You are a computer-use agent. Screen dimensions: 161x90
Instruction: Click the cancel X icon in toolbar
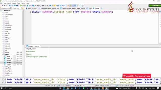tap(48, 6)
